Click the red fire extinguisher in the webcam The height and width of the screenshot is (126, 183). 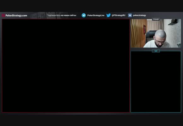click(145, 29)
